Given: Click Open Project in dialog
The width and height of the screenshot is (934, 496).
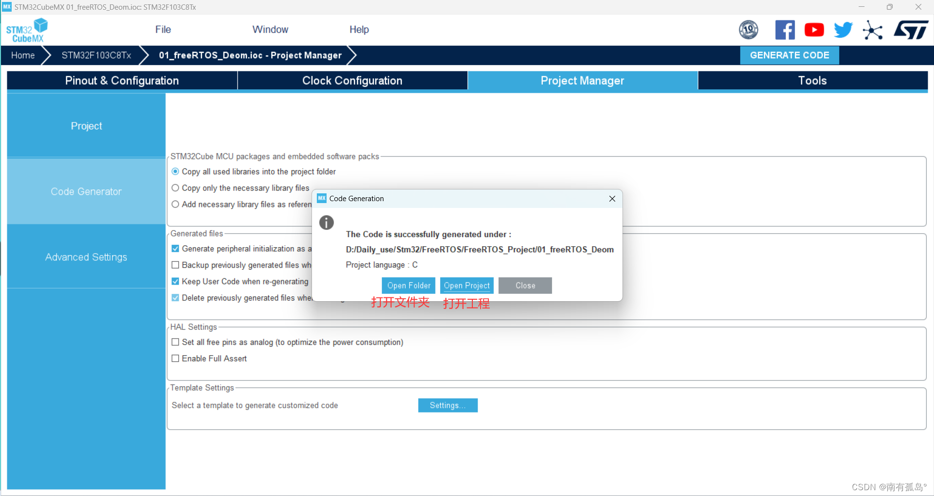Looking at the screenshot, I should pyautogui.click(x=467, y=286).
